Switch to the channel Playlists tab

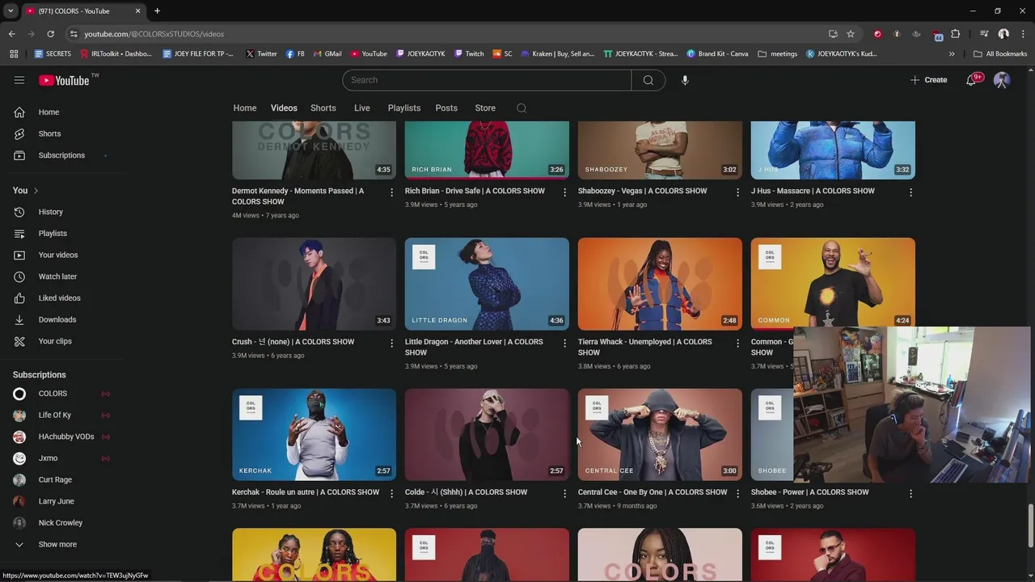pos(404,108)
